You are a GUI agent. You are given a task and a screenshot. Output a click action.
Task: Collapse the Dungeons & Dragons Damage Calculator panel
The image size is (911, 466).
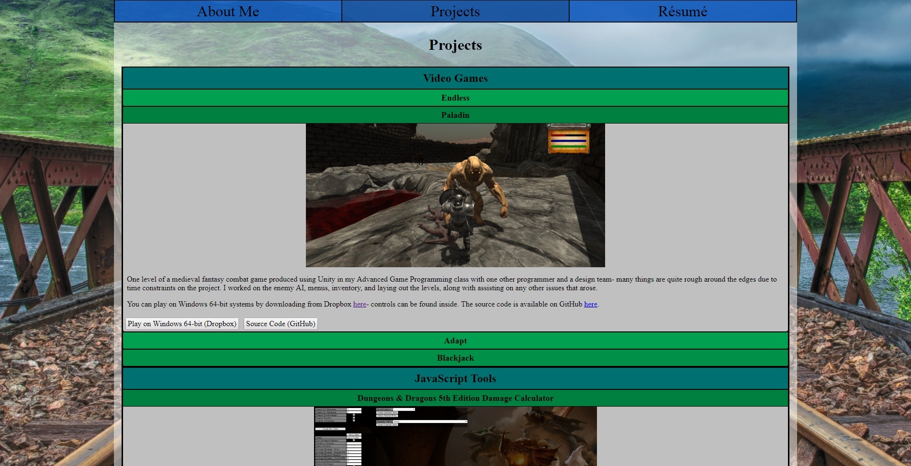click(x=455, y=398)
